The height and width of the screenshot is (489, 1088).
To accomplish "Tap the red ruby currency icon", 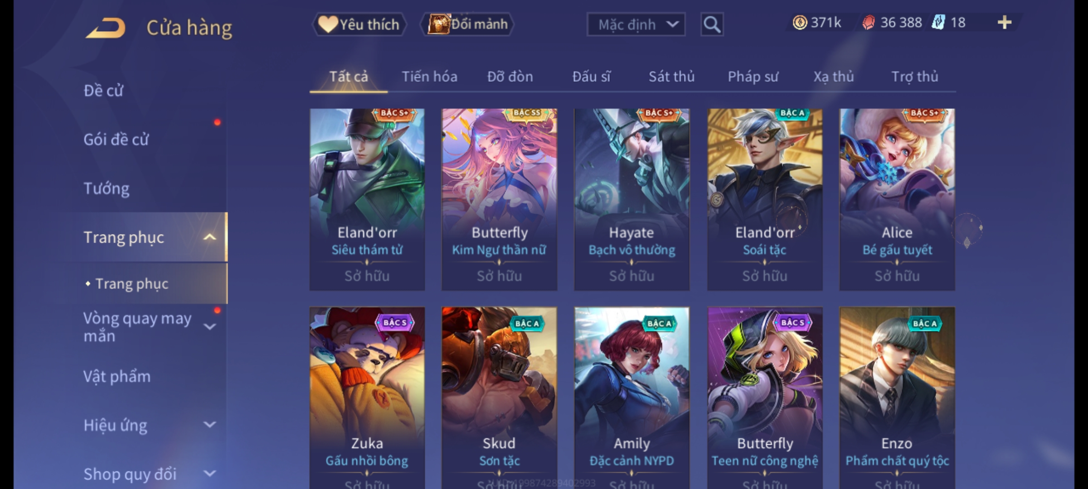I will tap(868, 23).
